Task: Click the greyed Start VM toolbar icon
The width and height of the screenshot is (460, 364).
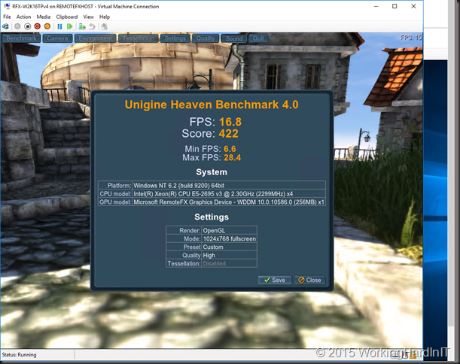Action: point(17,26)
